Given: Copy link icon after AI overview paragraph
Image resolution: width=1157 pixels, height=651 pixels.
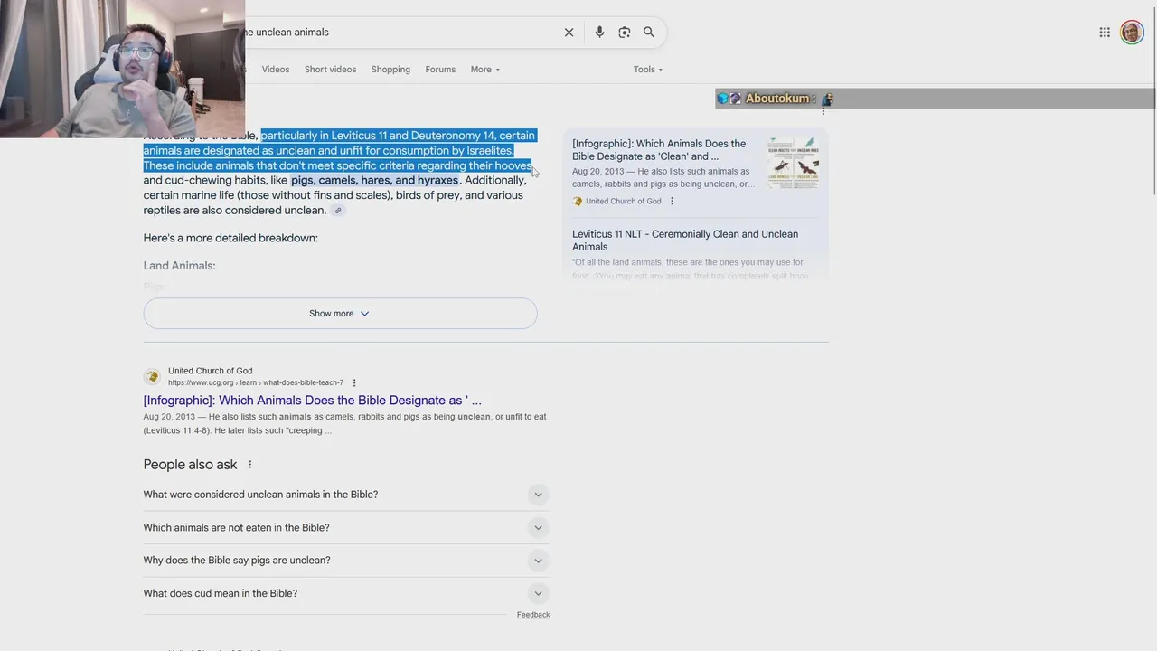Looking at the screenshot, I should 338,211.
